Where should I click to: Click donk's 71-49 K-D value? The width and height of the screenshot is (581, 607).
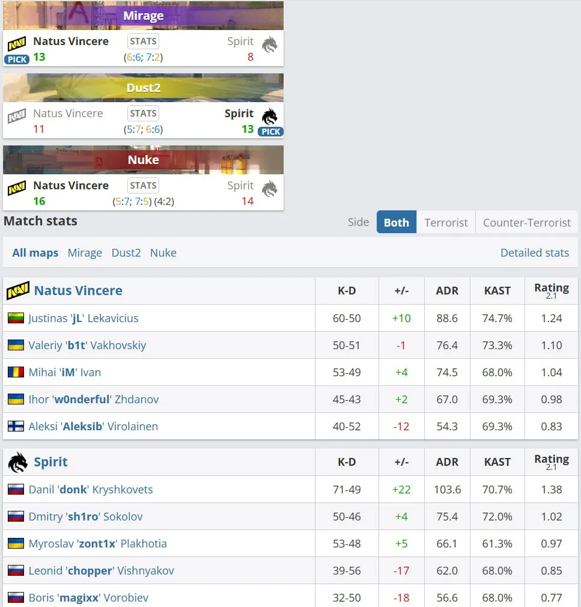click(x=347, y=490)
